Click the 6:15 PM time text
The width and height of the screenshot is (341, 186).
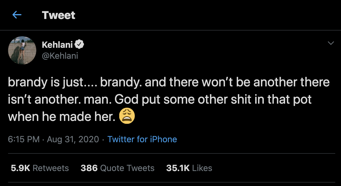click(x=24, y=139)
